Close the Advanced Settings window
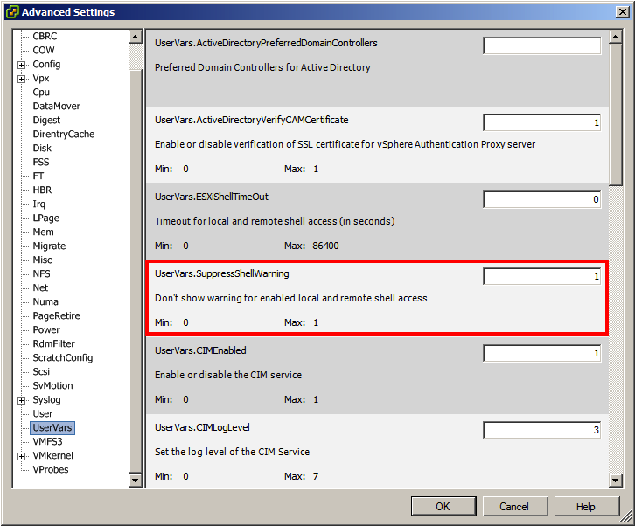 coord(622,11)
